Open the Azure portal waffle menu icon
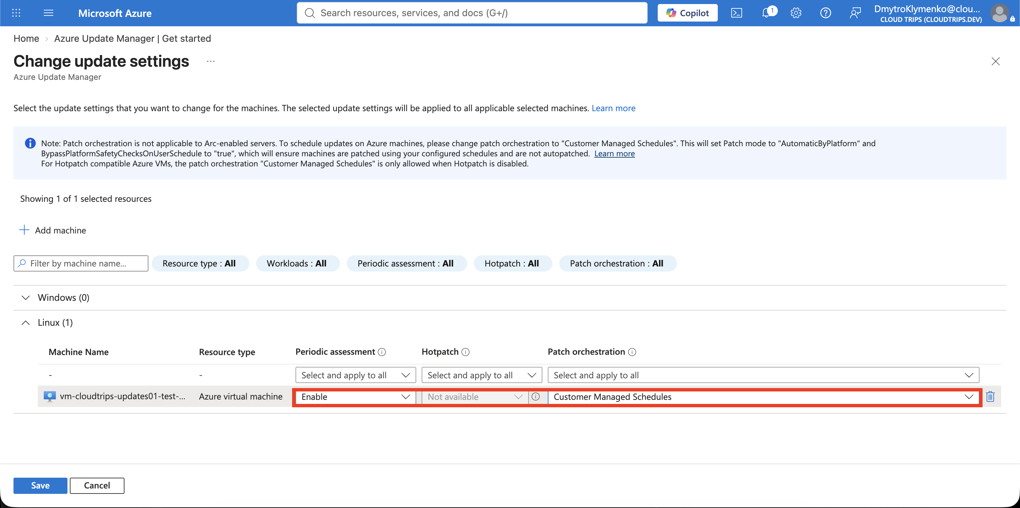This screenshot has width=1020, height=508. click(x=16, y=13)
